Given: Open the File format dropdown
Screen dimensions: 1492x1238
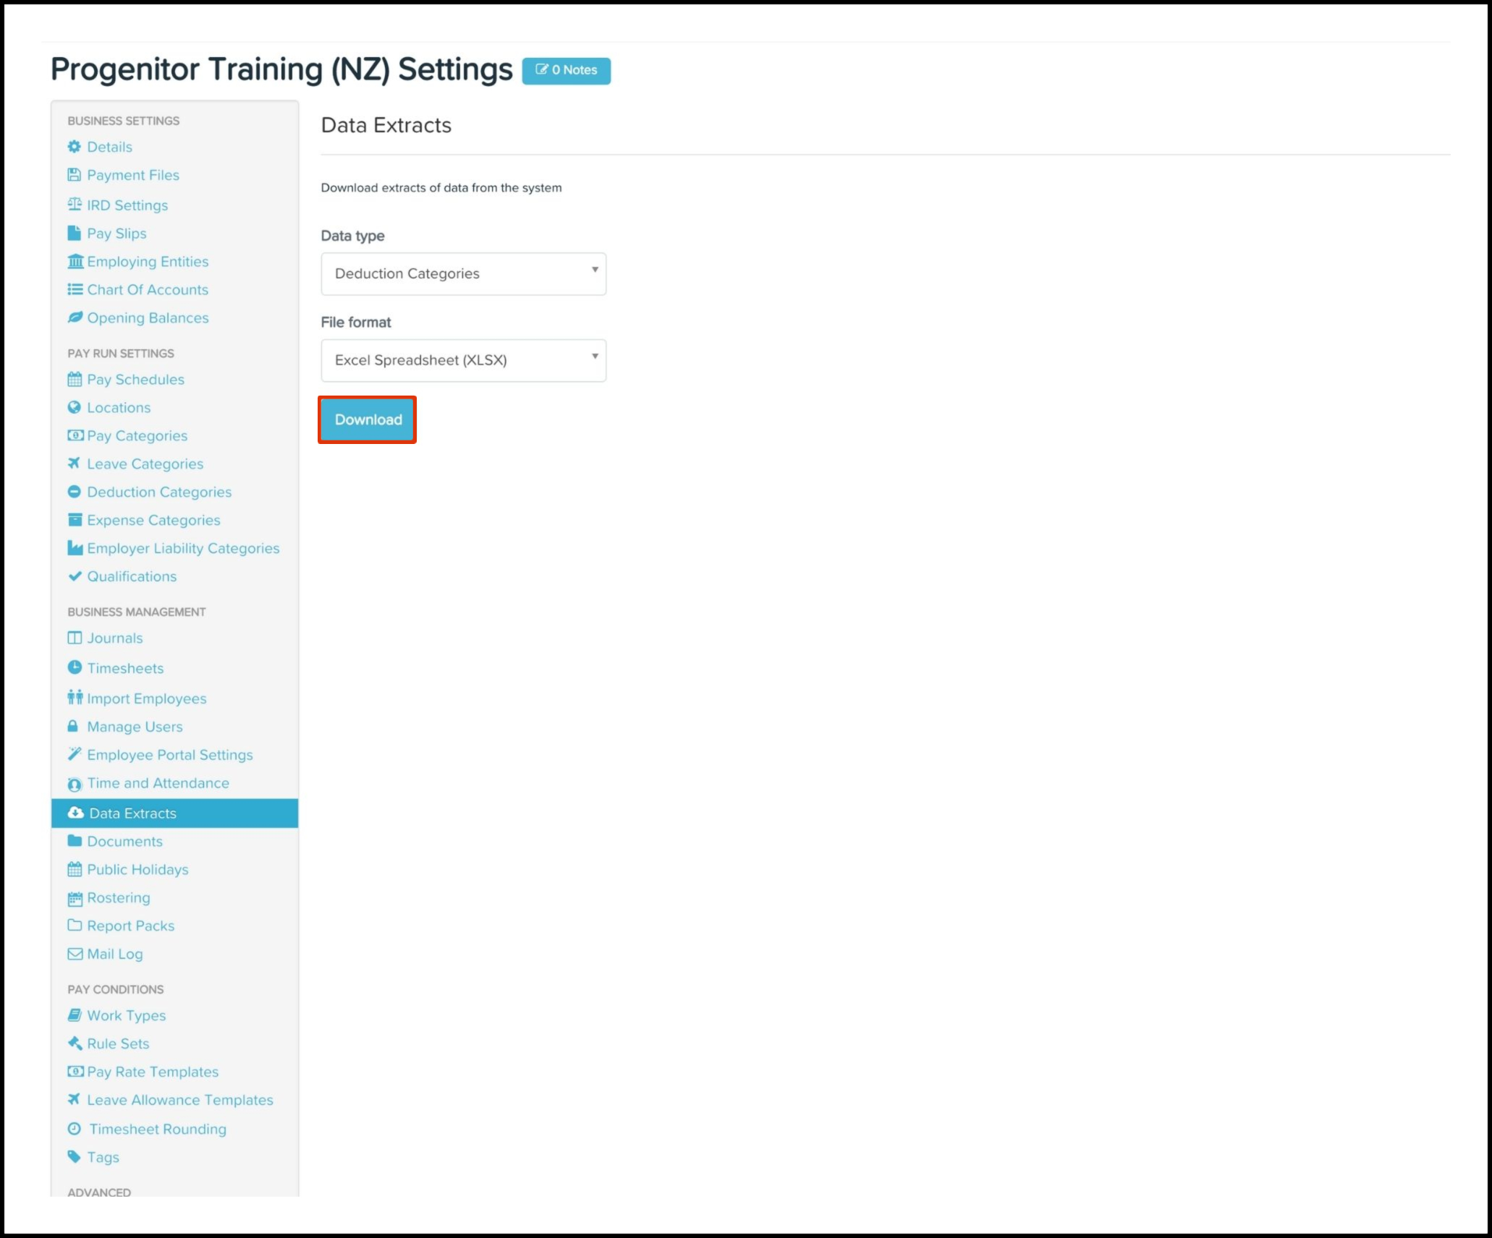Looking at the screenshot, I should (463, 360).
